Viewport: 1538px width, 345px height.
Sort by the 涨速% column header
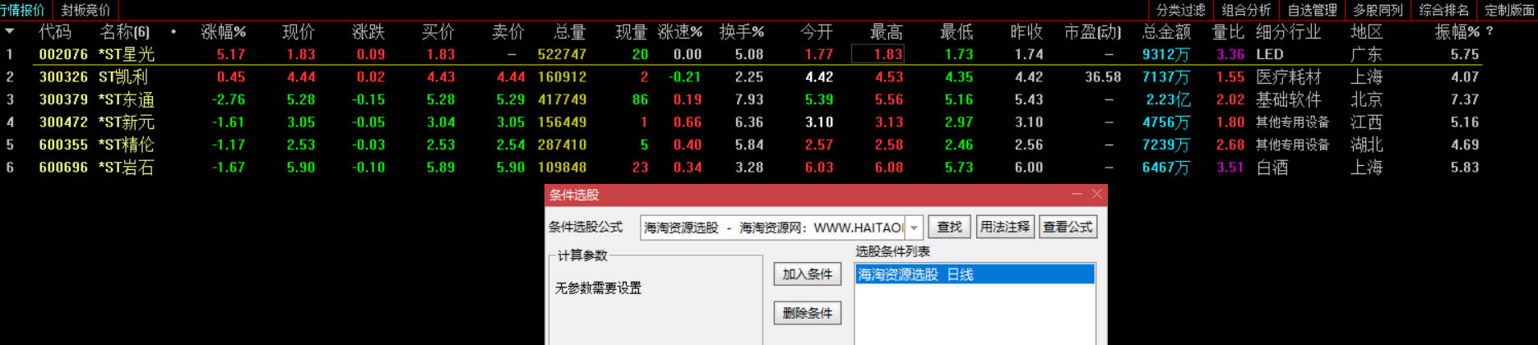coord(679,32)
